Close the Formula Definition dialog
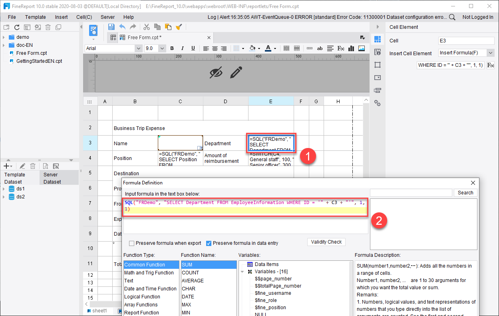This screenshot has width=499, height=316. pyautogui.click(x=473, y=183)
